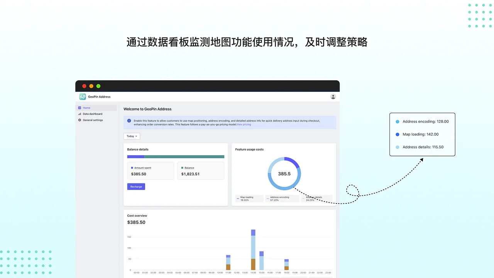This screenshot has height=278, width=494.
Task: Click the GeoPin Address logo icon
Action: pyautogui.click(x=83, y=97)
